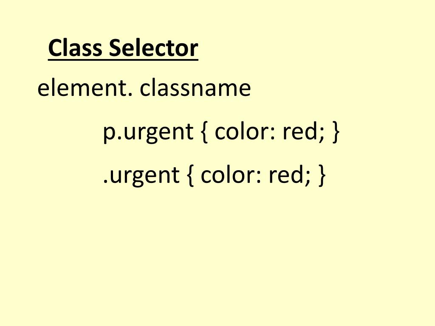435x326 pixels.
Task: Click the letter "p" before ".urgent"
Action: click(x=108, y=134)
